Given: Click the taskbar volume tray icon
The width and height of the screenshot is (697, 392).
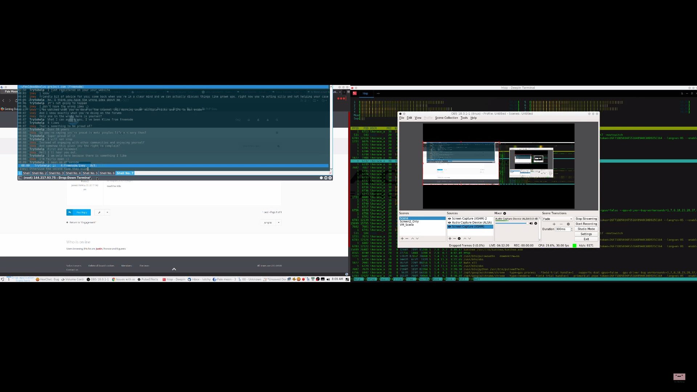Looking at the screenshot, I should click(x=328, y=279).
